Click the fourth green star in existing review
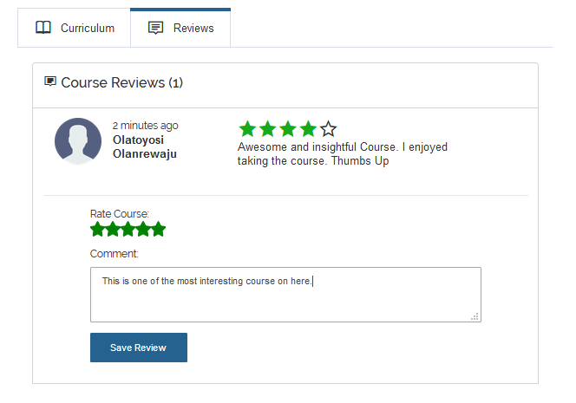Image resolution: width=576 pixels, height=403 pixels. click(308, 129)
